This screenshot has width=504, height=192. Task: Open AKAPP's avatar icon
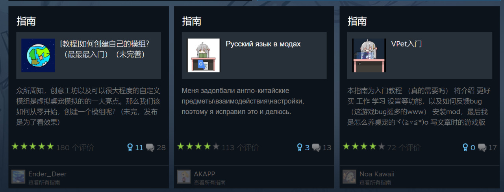coord(184,177)
